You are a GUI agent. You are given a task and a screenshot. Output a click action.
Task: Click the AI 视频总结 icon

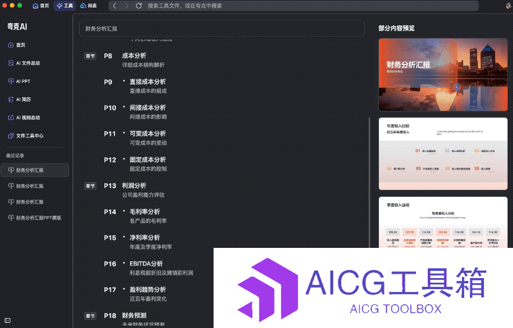11,117
